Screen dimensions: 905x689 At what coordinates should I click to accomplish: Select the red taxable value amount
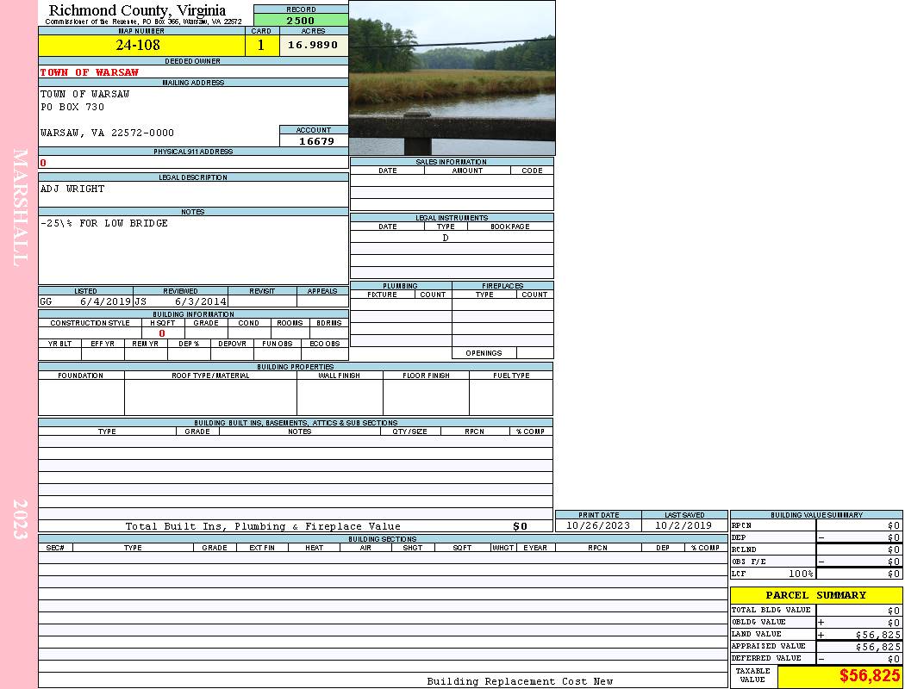tap(870, 676)
